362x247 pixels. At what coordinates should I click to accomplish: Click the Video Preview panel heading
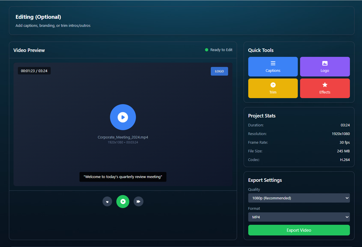click(29, 50)
